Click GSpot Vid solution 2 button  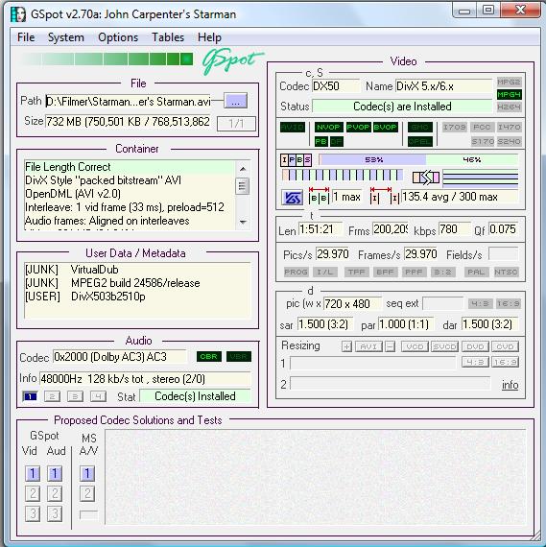(x=33, y=493)
